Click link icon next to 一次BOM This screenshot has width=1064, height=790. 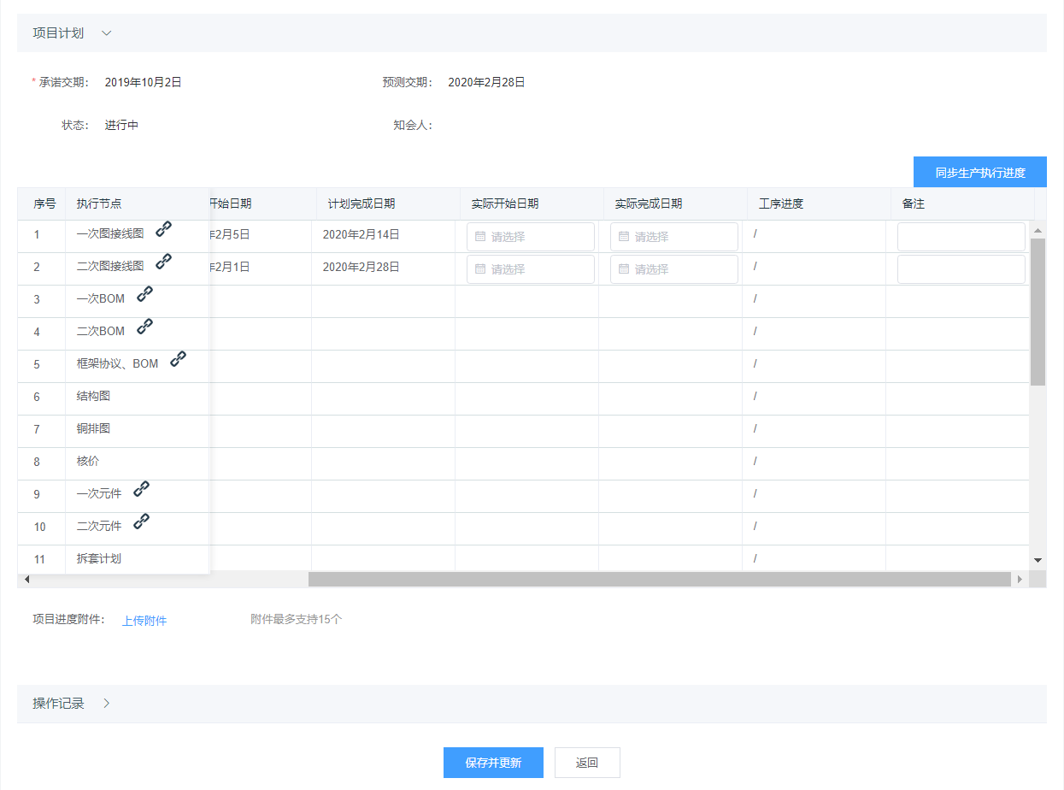click(145, 294)
